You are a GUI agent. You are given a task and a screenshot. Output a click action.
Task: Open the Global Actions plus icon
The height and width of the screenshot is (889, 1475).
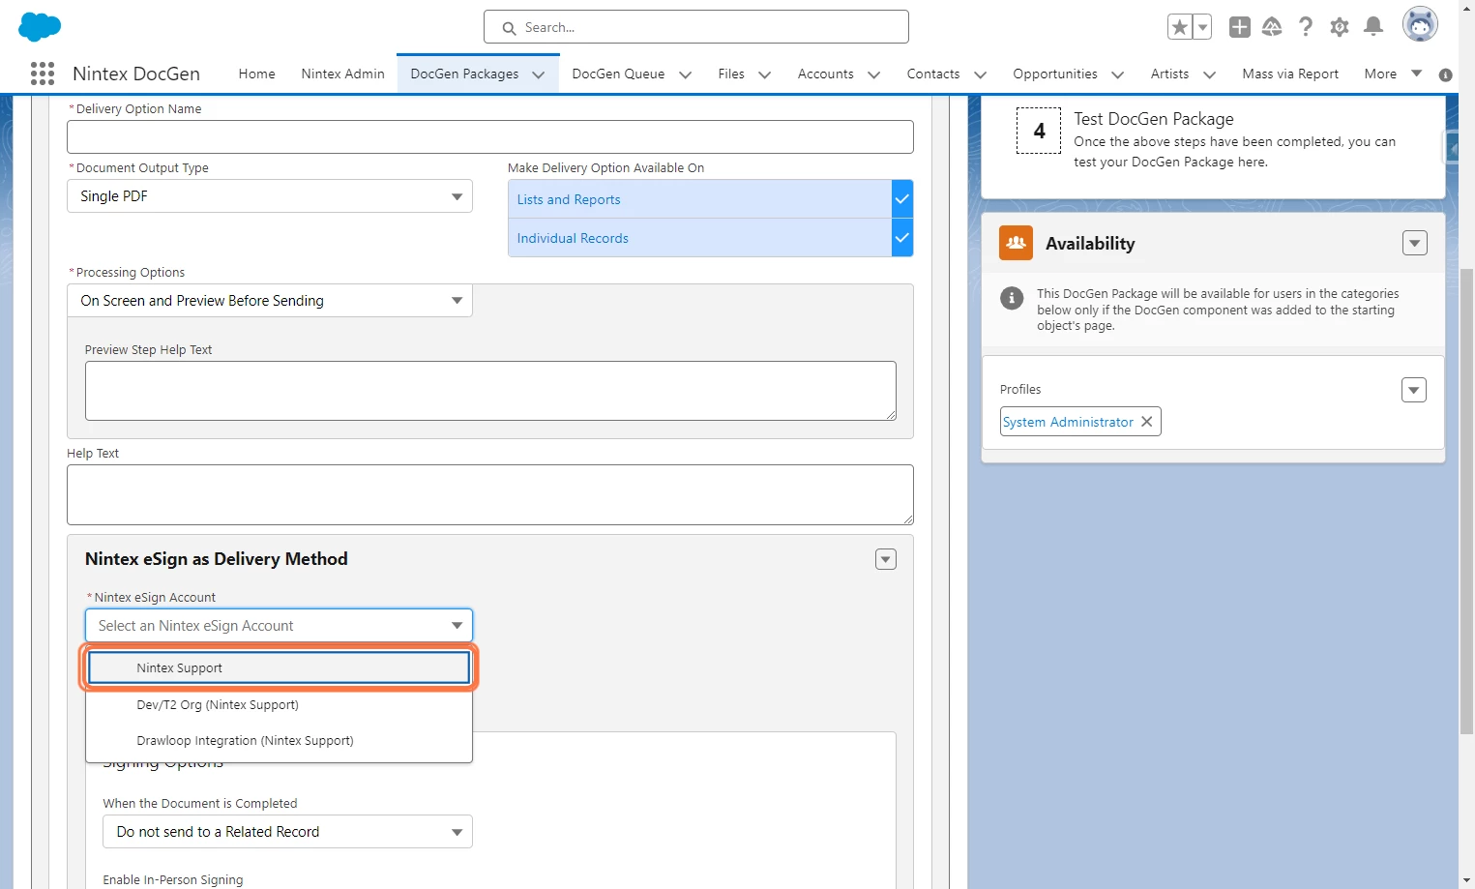(x=1240, y=27)
